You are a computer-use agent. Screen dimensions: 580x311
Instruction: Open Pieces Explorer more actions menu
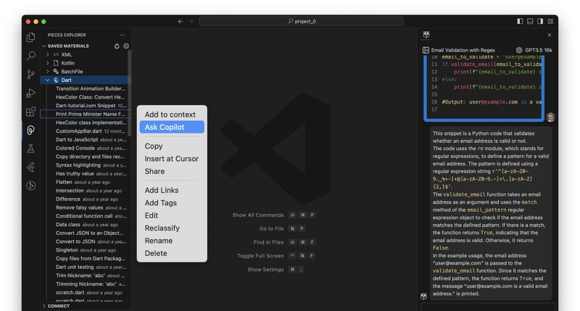tap(123, 35)
